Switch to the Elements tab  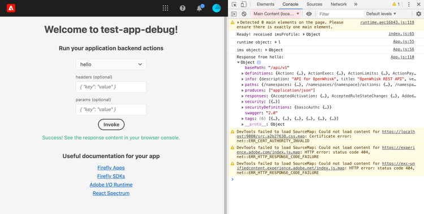[x=265, y=5]
